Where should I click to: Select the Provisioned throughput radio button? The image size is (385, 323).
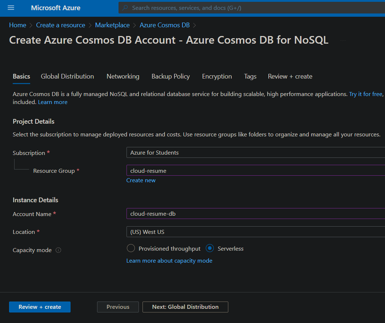pos(131,248)
